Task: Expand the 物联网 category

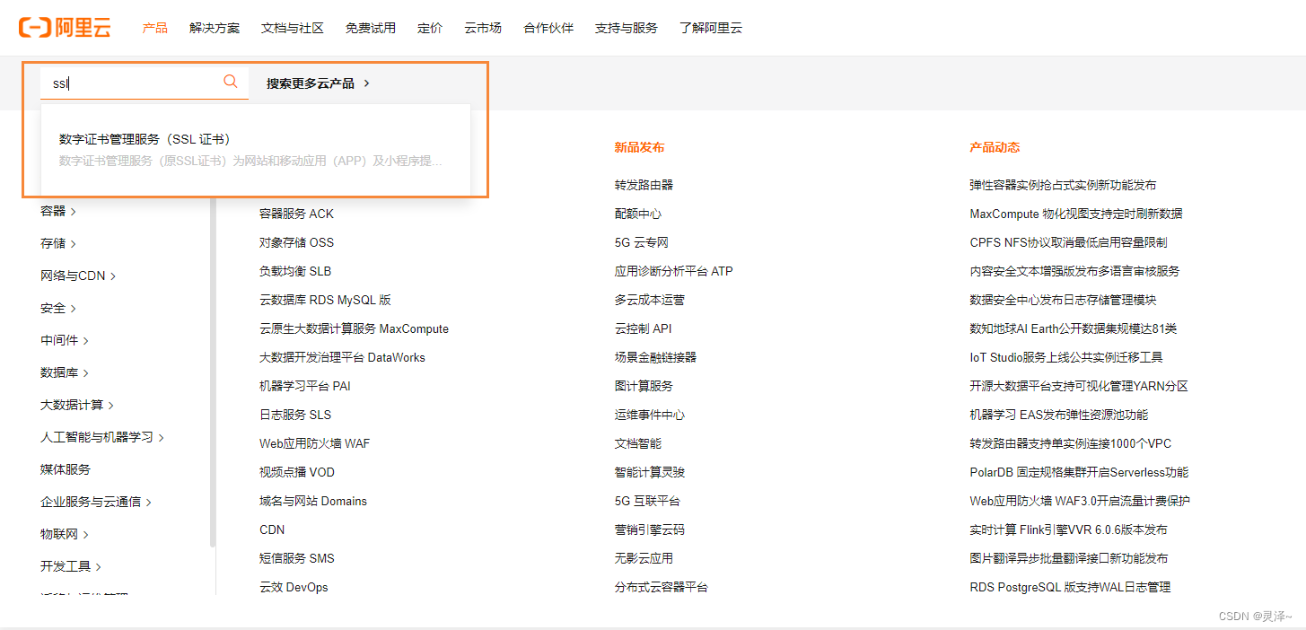Action: point(65,534)
